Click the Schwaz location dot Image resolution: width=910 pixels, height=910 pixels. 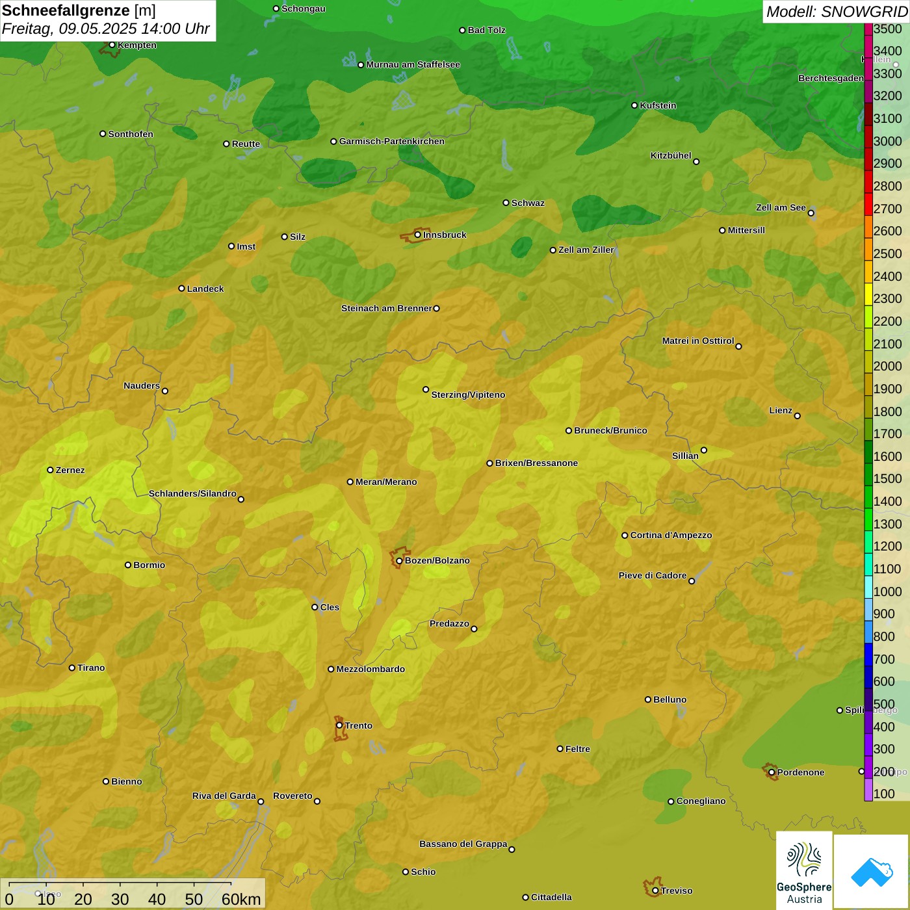pos(506,203)
